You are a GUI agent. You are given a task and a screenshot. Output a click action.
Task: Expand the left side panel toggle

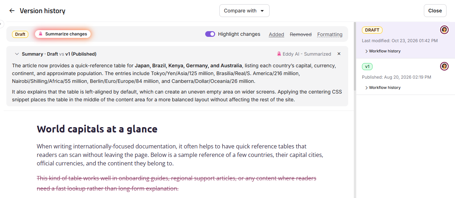click(1, 24)
